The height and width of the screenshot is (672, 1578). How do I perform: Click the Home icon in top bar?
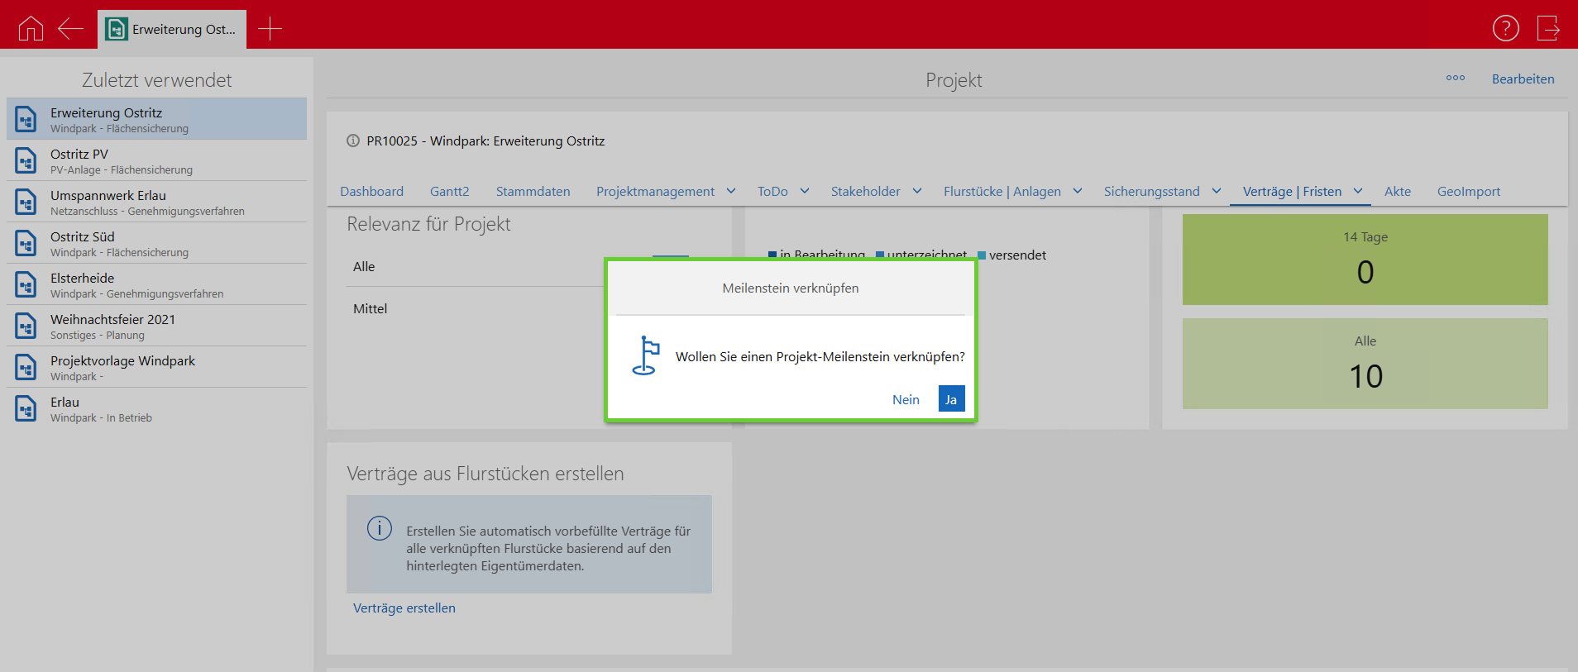click(31, 29)
